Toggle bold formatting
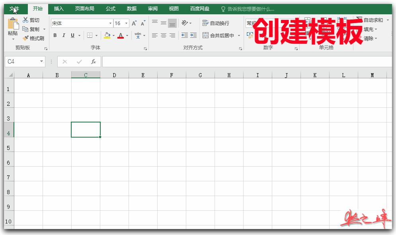The width and height of the screenshot is (396, 235). pyautogui.click(x=55, y=35)
